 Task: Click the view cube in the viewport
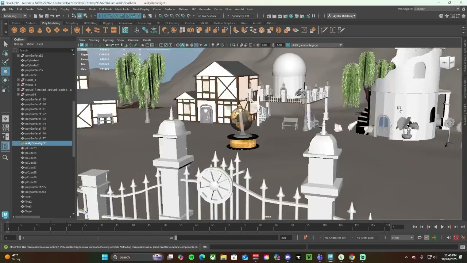[x=447, y=62]
